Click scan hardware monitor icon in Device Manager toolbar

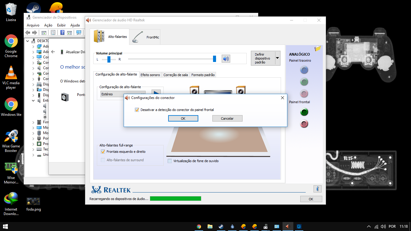(79, 32)
